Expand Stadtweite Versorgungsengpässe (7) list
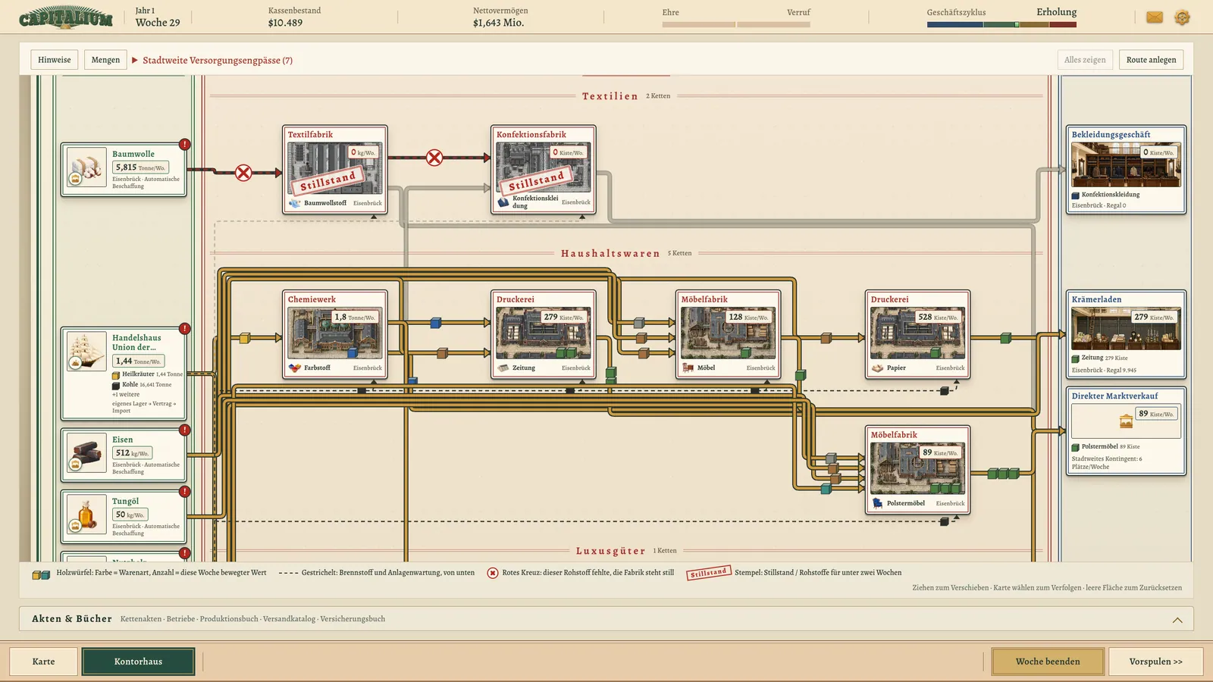The image size is (1213, 682). click(x=212, y=60)
